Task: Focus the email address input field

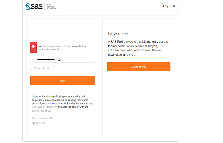Action: [x=63, y=59]
